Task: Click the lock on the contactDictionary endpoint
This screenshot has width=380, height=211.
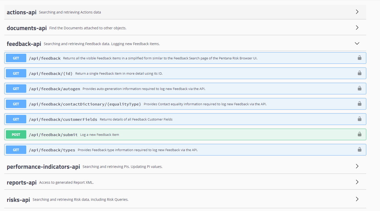Action: click(x=360, y=104)
